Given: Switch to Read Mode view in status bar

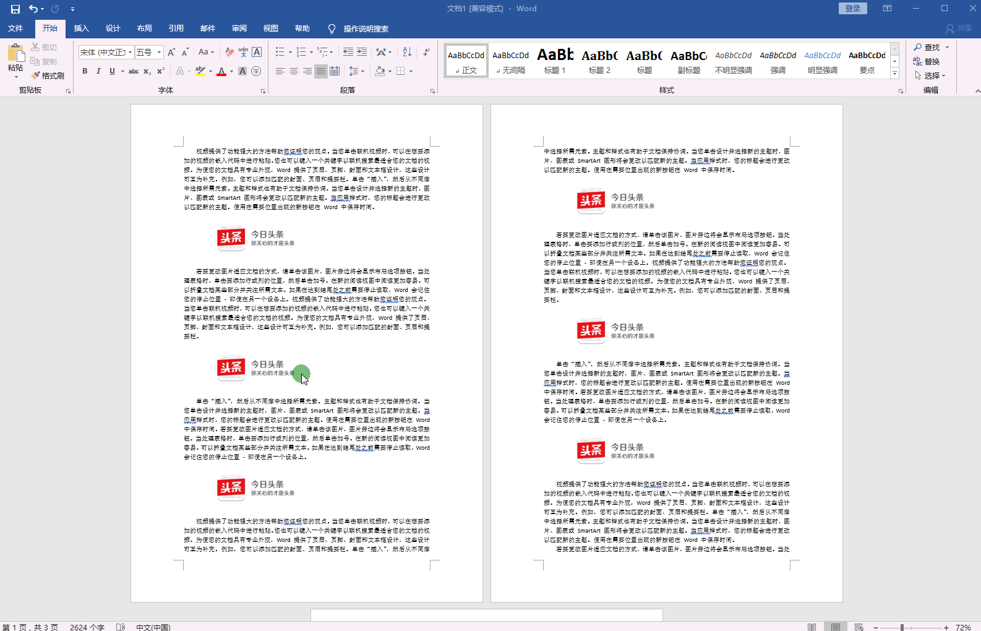Looking at the screenshot, I should (812, 627).
